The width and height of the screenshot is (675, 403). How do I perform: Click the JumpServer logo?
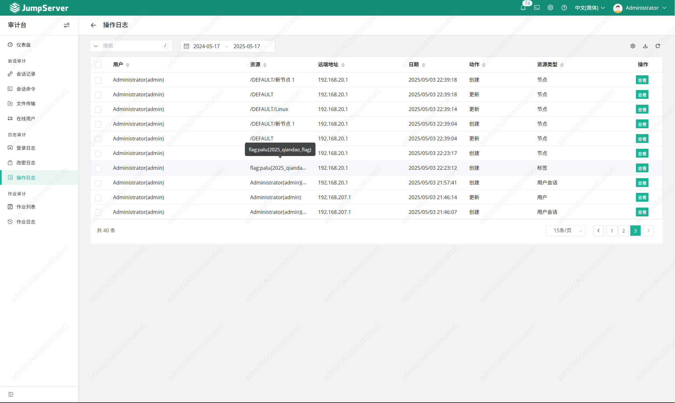[39, 8]
